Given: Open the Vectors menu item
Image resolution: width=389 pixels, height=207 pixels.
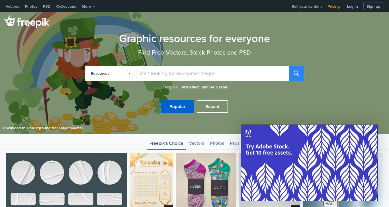Looking at the screenshot, I should 12,6.
